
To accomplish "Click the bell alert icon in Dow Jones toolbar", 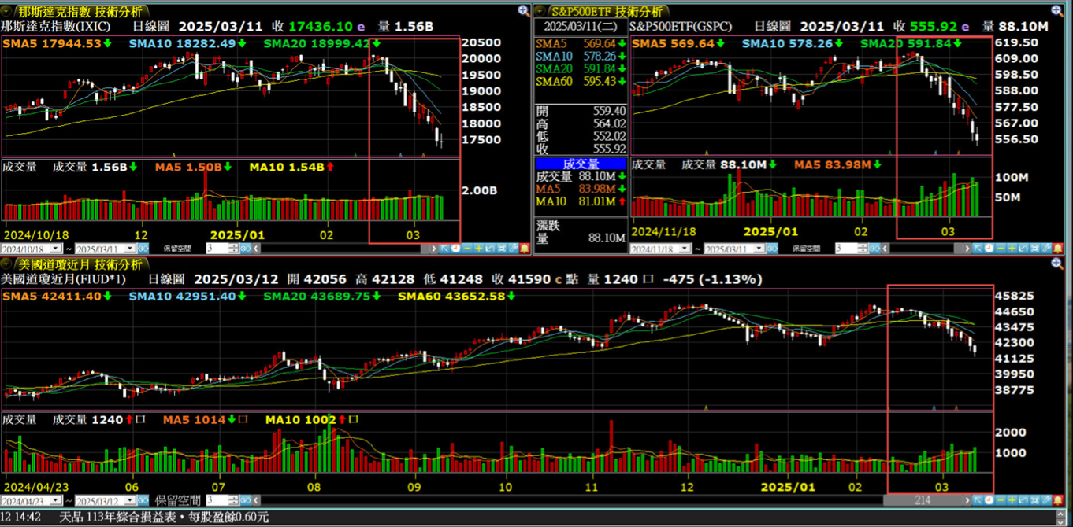I will point(1057,500).
